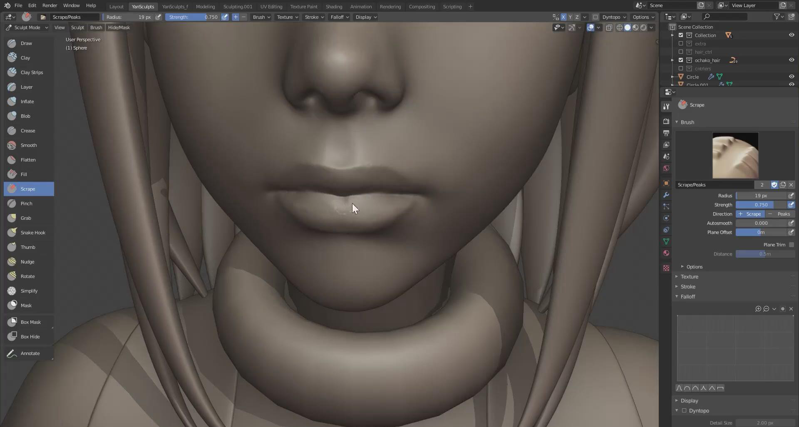Open the Sculpt Mode selector dropdown
The width and height of the screenshot is (799, 427).
click(27, 27)
